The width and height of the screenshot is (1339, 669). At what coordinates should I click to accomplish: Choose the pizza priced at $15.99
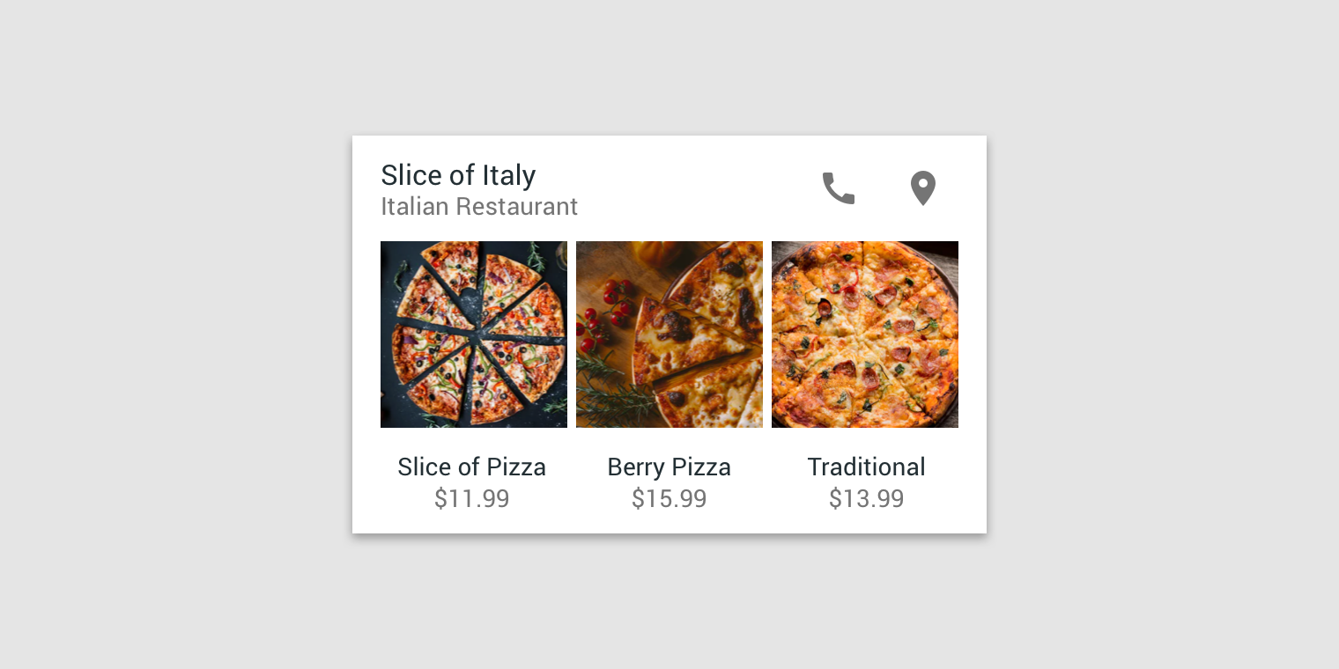click(x=669, y=334)
